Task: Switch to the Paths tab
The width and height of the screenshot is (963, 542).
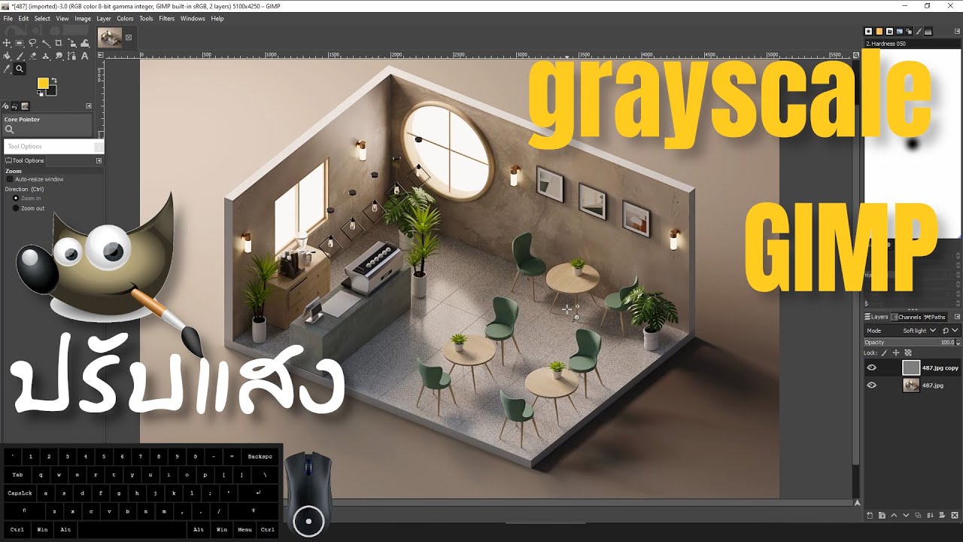Action: (x=935, y=317)
